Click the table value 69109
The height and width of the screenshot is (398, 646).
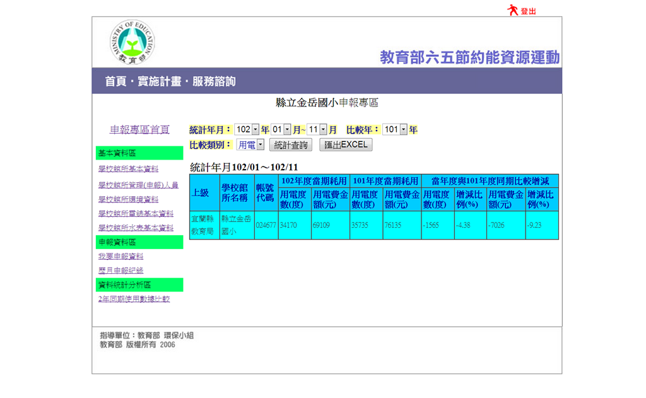coord(321,225)
